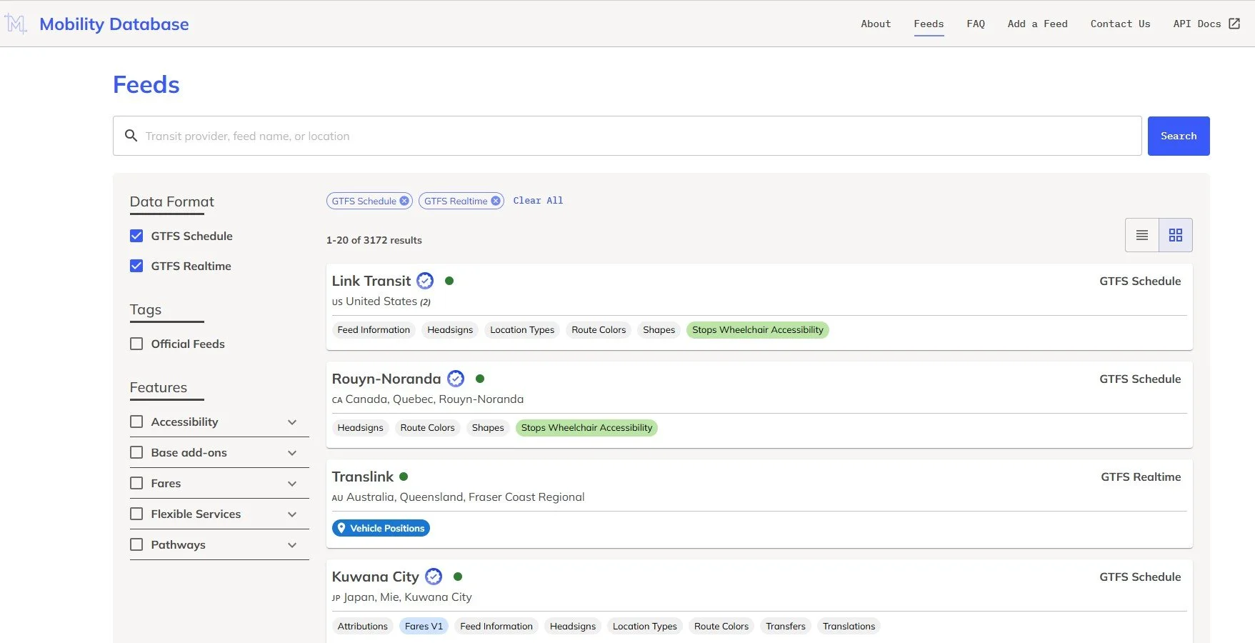Click 'Japan, Mie, Kuwana City' location text

click(x=408, y=597)
